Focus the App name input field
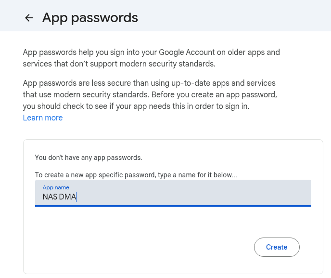331x278 pixels. 173,193
